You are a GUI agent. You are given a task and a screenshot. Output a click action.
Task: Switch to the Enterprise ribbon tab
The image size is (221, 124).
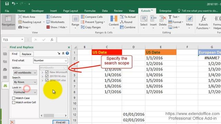coord(165,11)
